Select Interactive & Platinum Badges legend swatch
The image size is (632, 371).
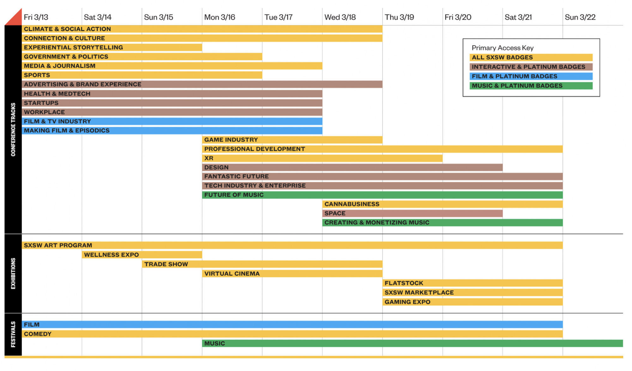[531, 67]
